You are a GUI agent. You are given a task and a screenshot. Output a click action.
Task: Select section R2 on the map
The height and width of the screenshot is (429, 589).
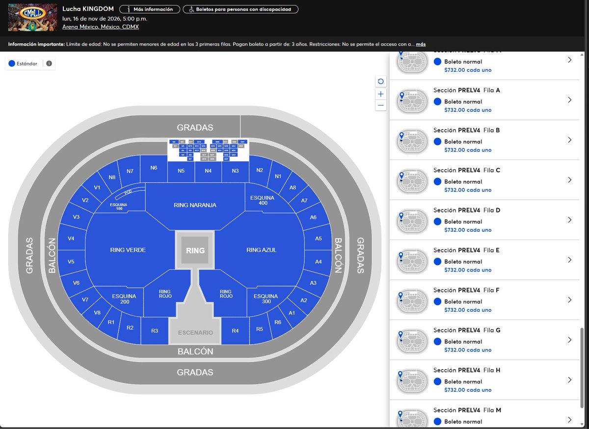[x=130, y=327]
